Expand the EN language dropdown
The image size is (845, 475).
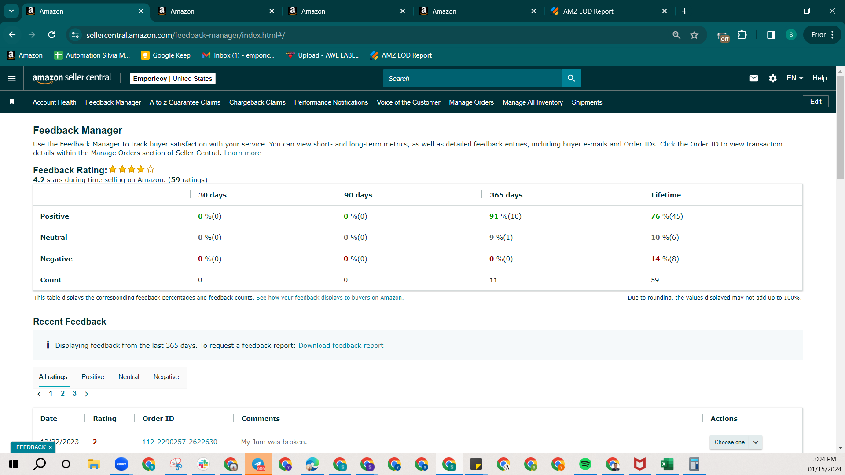[795, 78]
